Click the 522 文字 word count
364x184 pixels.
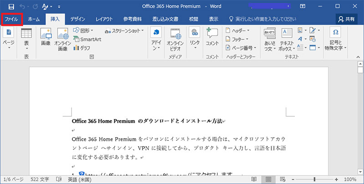coord(40,179)
